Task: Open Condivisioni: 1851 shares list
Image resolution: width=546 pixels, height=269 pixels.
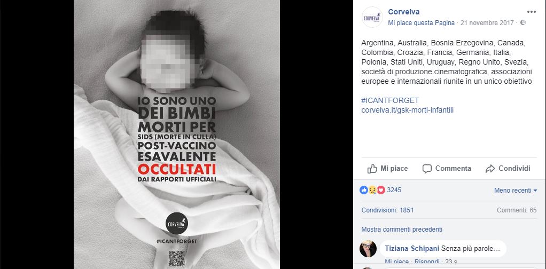Action: (x=387, y=210)
